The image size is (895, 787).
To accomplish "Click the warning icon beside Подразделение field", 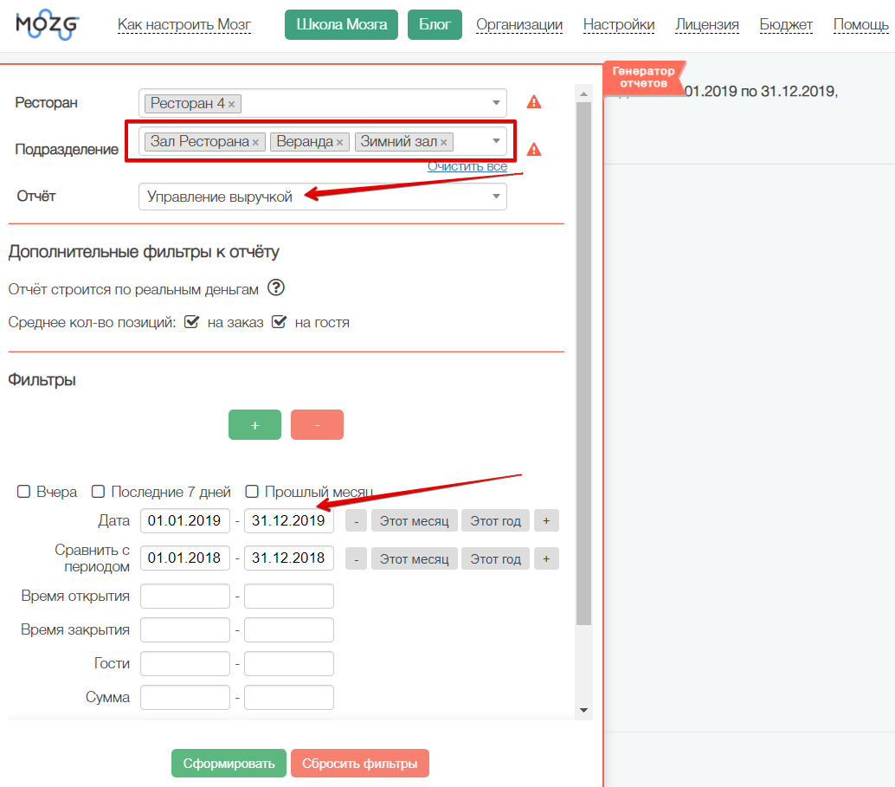I will tap(534, 149).
